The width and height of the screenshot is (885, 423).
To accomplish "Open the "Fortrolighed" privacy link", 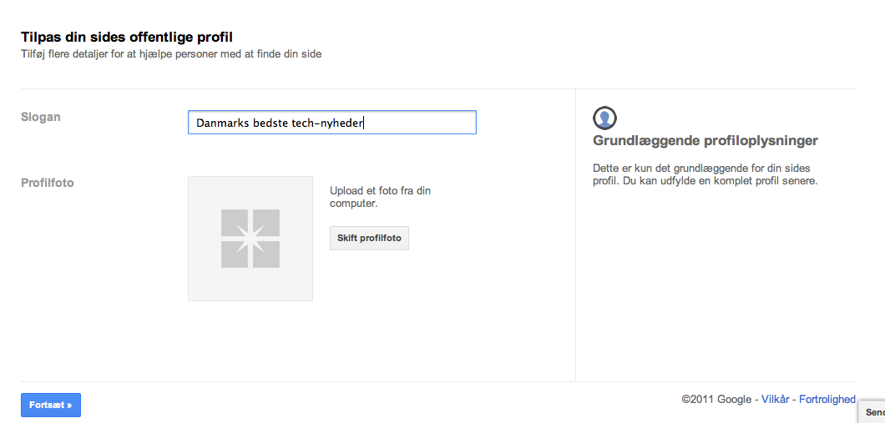I will pyautogui.click(x=827, y=400).
